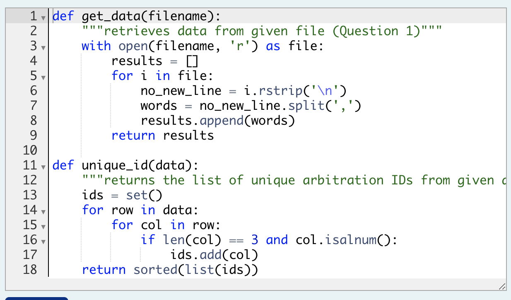Collapse the 'for col in row' fold arrow on line 15
Viewport: 511px width, 300px height.
pyautogui.click(x=43, y=226)
